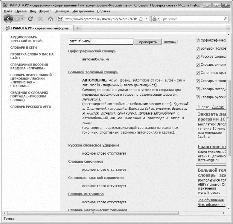The image size is (233, 224).
Task: Click the Reload page icon
Action: click(30, 19)
